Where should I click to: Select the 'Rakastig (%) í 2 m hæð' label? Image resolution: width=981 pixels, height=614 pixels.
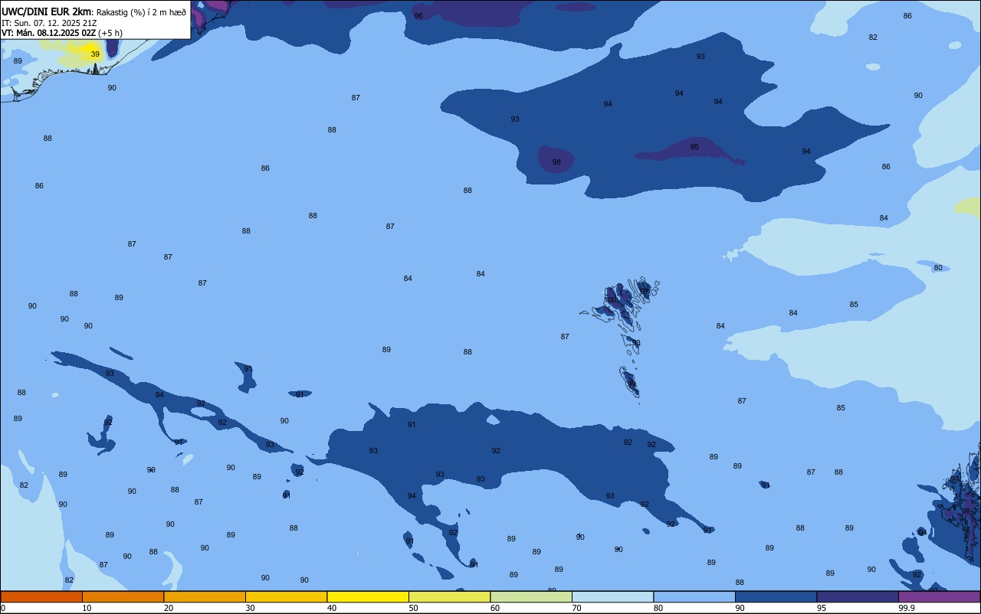coord(141,12)
